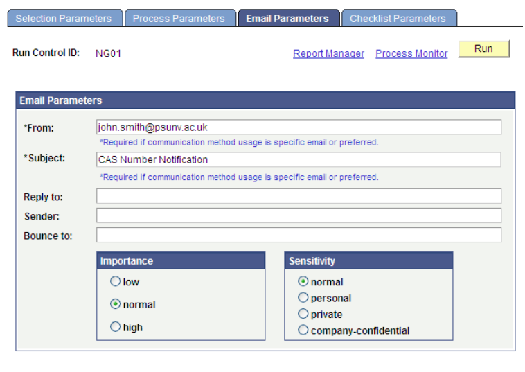Select company-confidential Sensitivity option
Screen dimensions: 525x372
303,330
